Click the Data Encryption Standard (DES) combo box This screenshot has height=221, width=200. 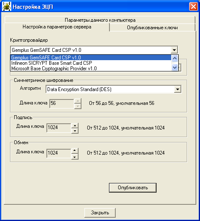click(114, 89)
